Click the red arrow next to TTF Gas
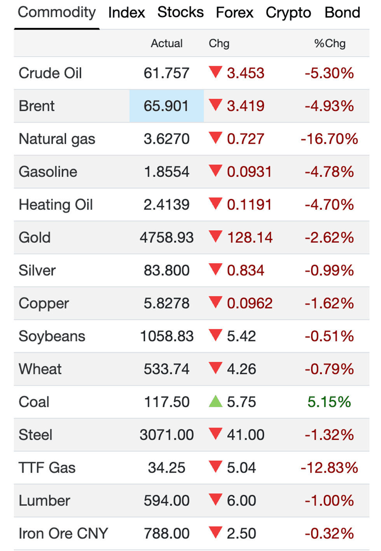This screenshot has width=381, height=551. tap(215, 468)
